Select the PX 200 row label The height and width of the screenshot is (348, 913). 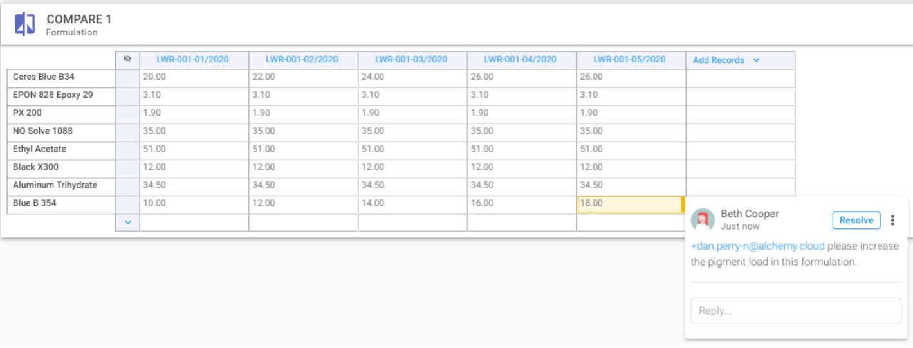[x=61, y=113]
